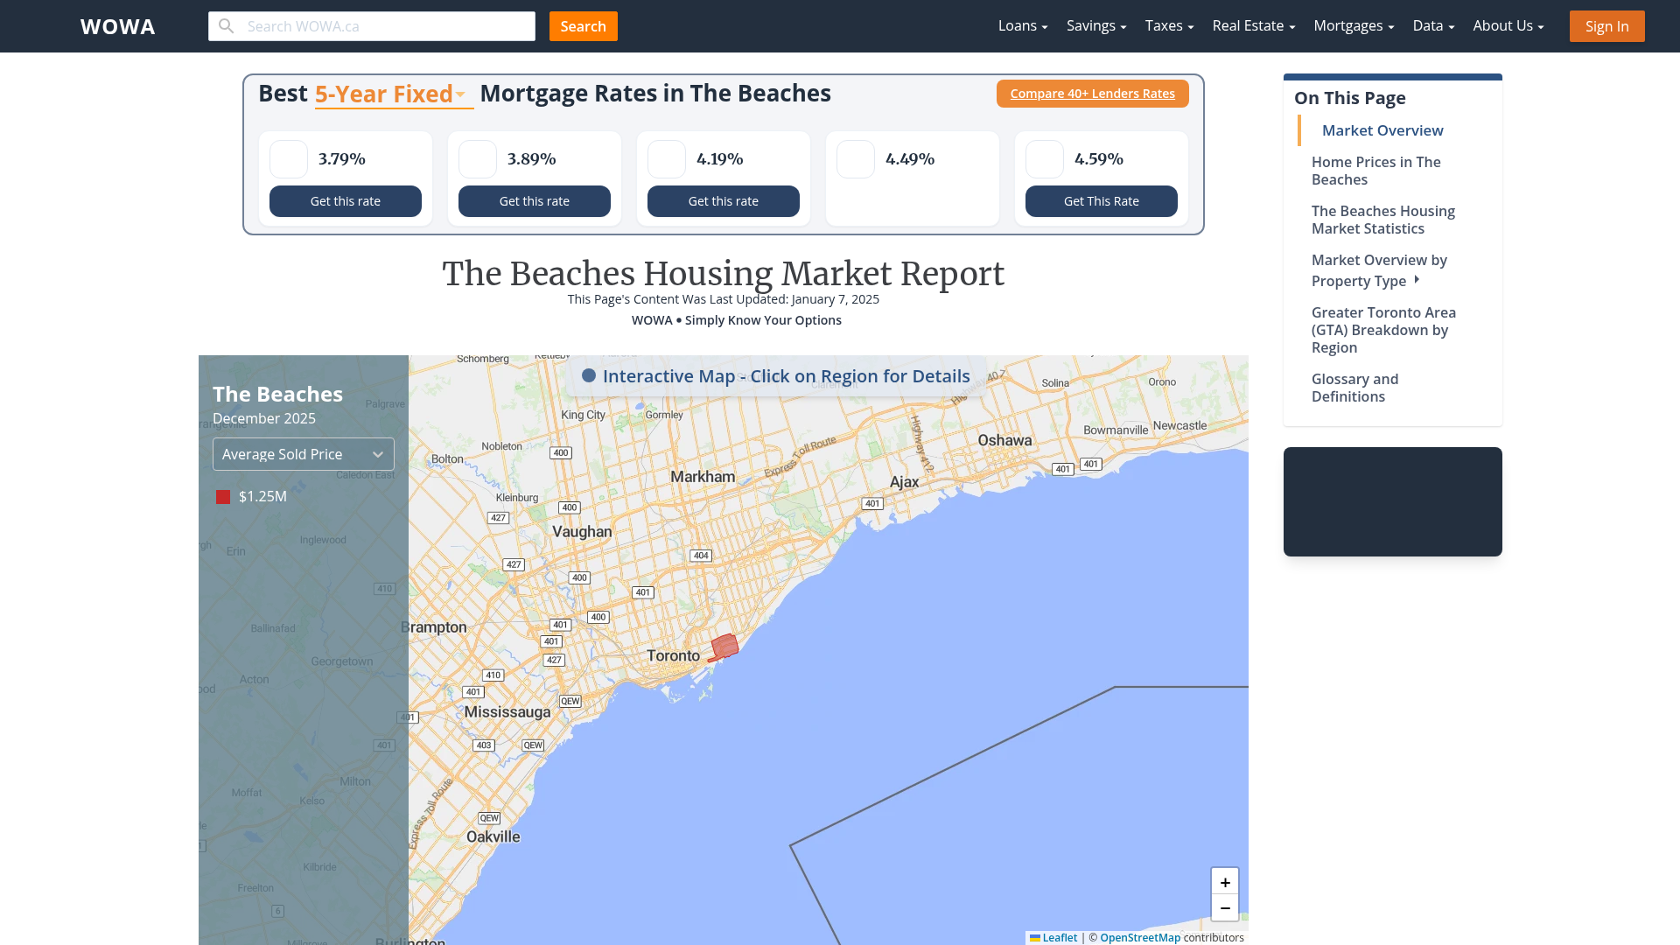
Task: Click Get this rate for 3.89%
Action: click(534, 201)
